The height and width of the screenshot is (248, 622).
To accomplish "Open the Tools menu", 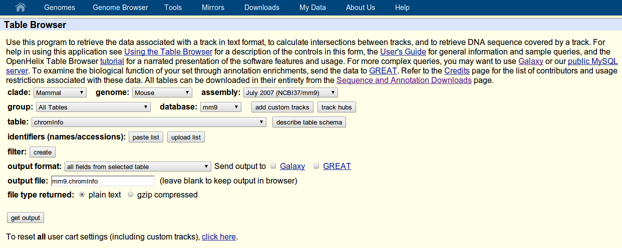I will [x=173, y=7].
